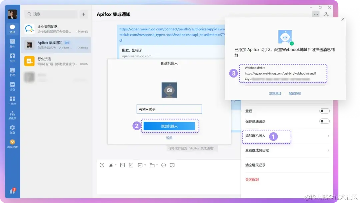Image resolution: width=360 pixels, height=203 pixels.
Task: Click the robot name field with Apifox 助手
Action: [169, 109]
